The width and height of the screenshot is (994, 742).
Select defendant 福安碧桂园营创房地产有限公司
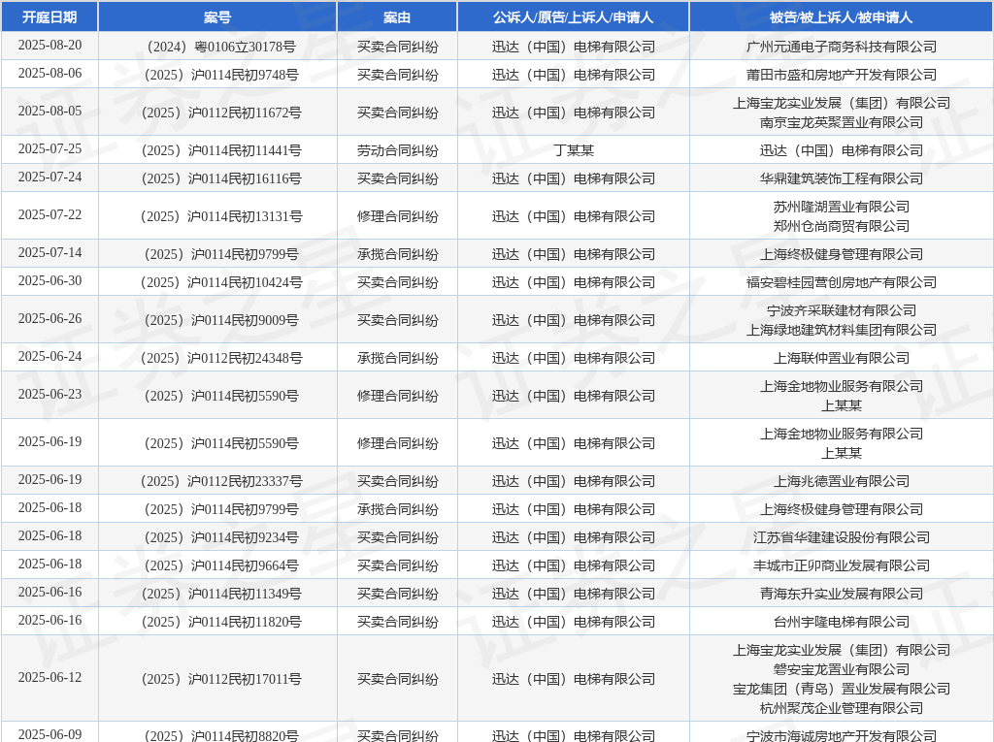point(842,282)
